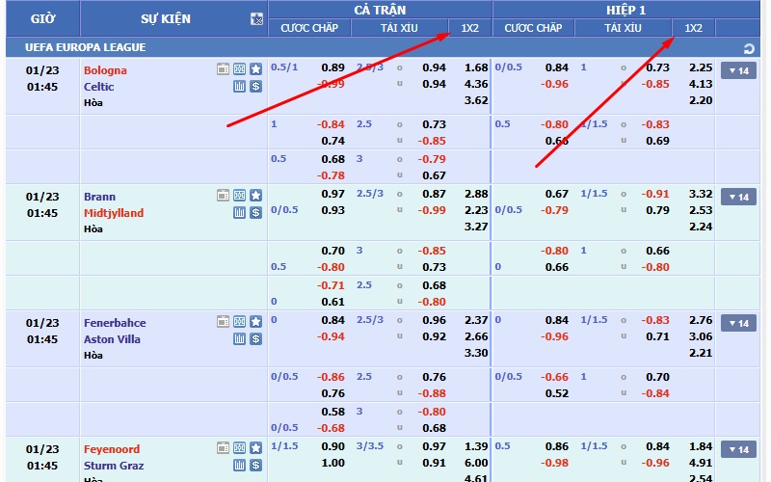Click the live TV icon for Feyenoord match
This screenshot has width=771, height=482.
tap(224, 448)
